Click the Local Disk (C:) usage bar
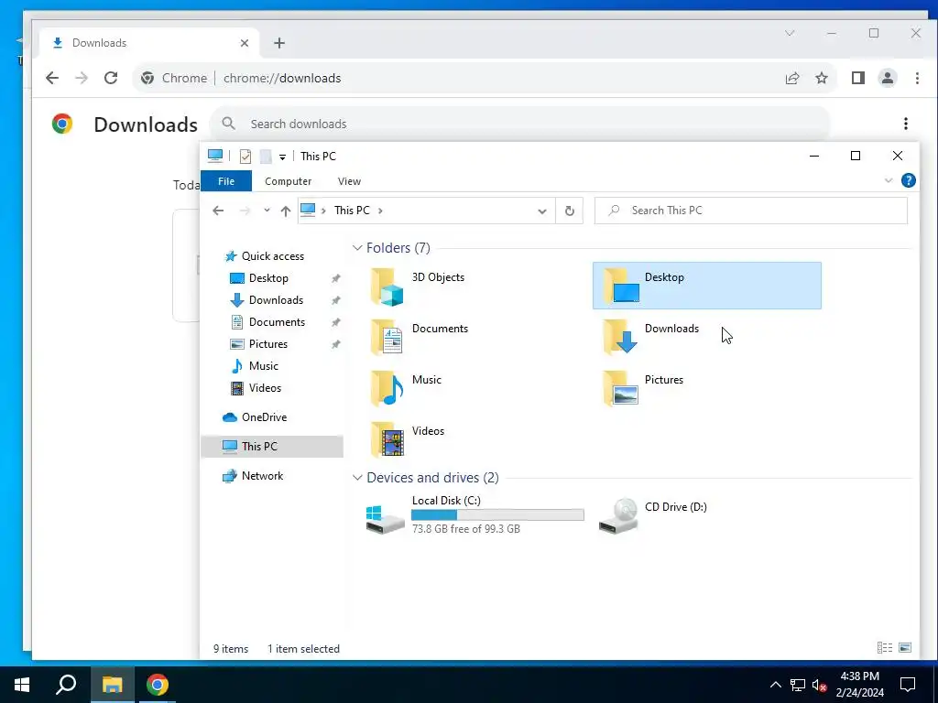The image size is (938, 703). 497,514
